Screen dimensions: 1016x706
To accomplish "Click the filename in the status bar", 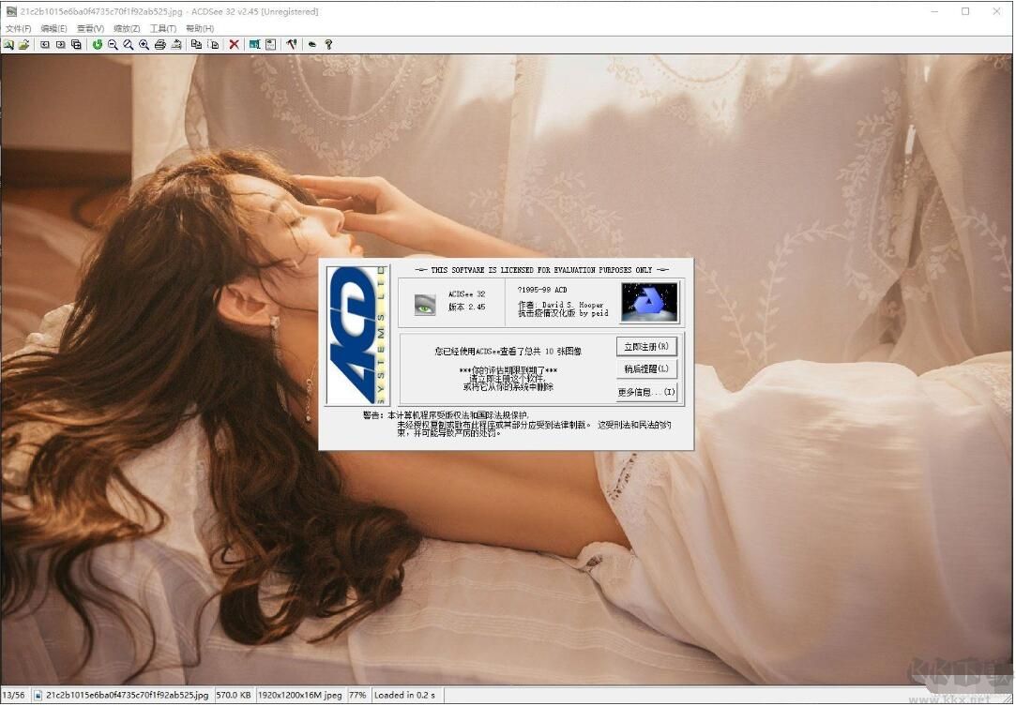I will (x=126, y=696).
